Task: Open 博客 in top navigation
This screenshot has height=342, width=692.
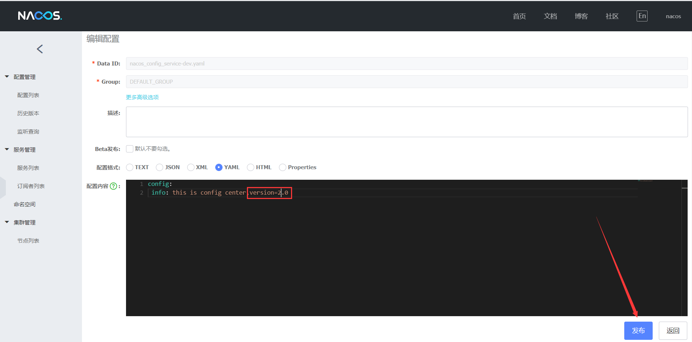Action: pyautogui.click(x=581, y=16)
